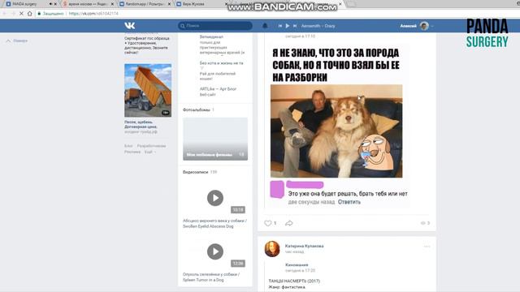Open the Swollen Eyelid Abscess Dog video title
This screenshot has height=292, width=520.
pyautogui.click(x=214, y=224)
